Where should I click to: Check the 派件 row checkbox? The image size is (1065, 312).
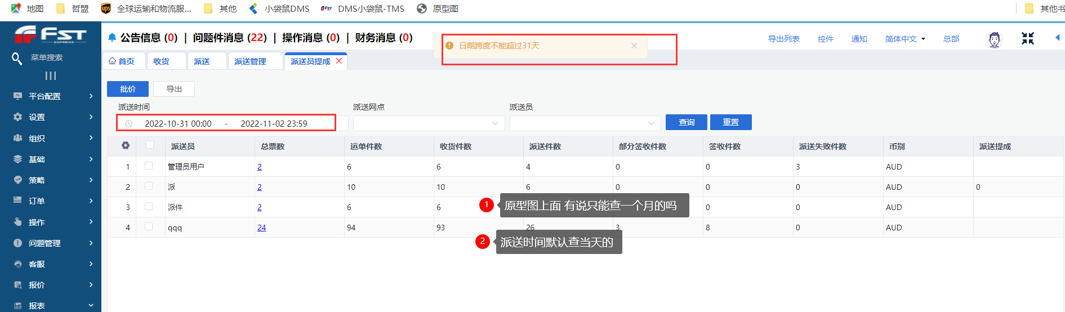pyautogui.click(x=149, y=207)
